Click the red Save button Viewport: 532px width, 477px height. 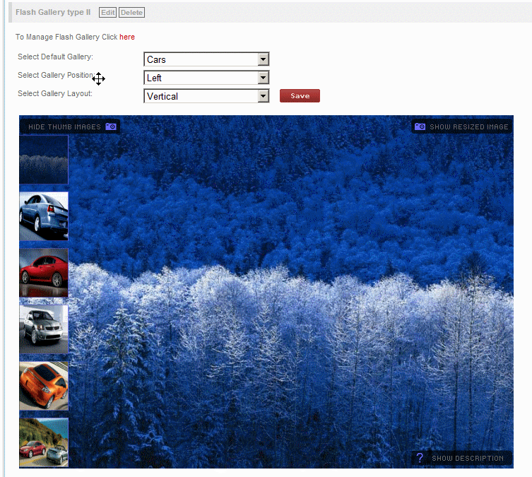tap(300, 95)
